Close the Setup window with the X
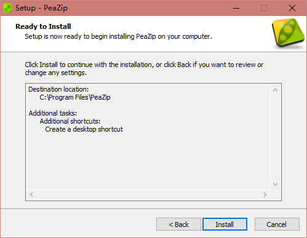The image size is (307, 238). (x=292, y=8)
